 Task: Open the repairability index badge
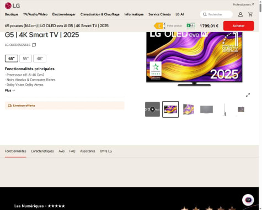click(191, 26)
